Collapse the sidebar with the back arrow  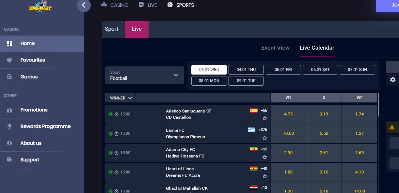click(x=84, y=5)
